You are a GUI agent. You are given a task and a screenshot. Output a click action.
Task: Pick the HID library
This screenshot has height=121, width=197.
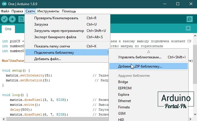click(148, 119)
